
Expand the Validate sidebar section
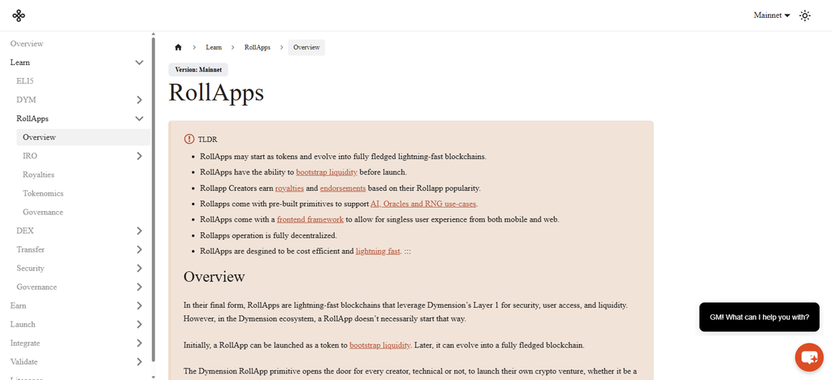(x=140, y=362)
